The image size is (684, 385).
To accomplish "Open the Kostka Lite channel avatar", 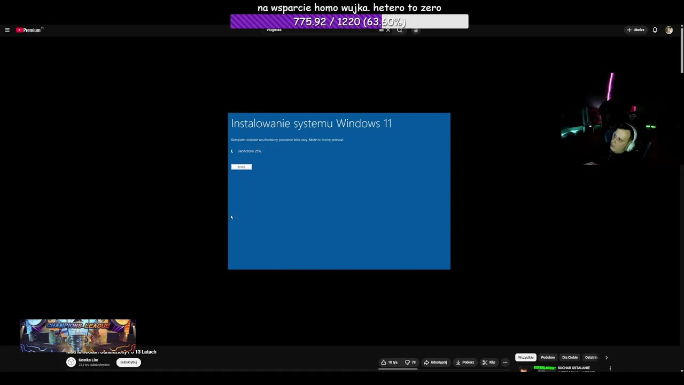I will tap(71, 362).
